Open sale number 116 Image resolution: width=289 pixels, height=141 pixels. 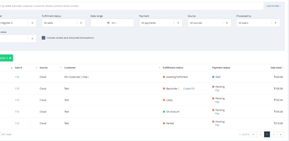tap(17, 77)
